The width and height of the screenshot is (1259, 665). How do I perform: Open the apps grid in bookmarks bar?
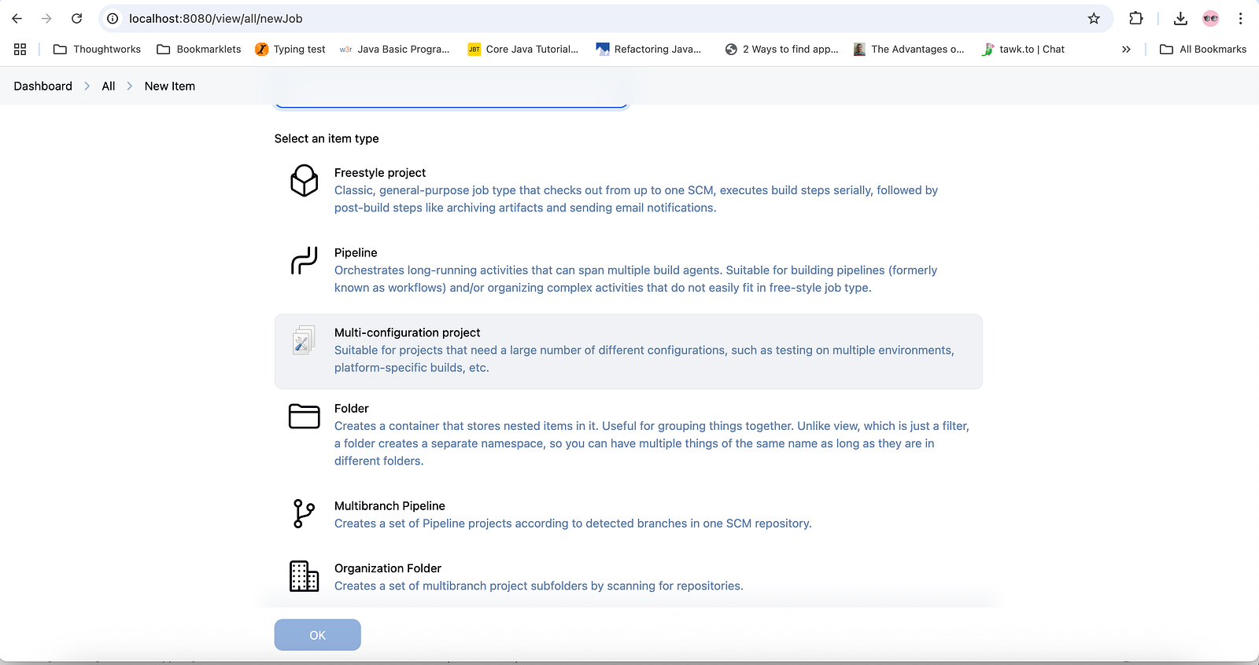coord(20,49)
